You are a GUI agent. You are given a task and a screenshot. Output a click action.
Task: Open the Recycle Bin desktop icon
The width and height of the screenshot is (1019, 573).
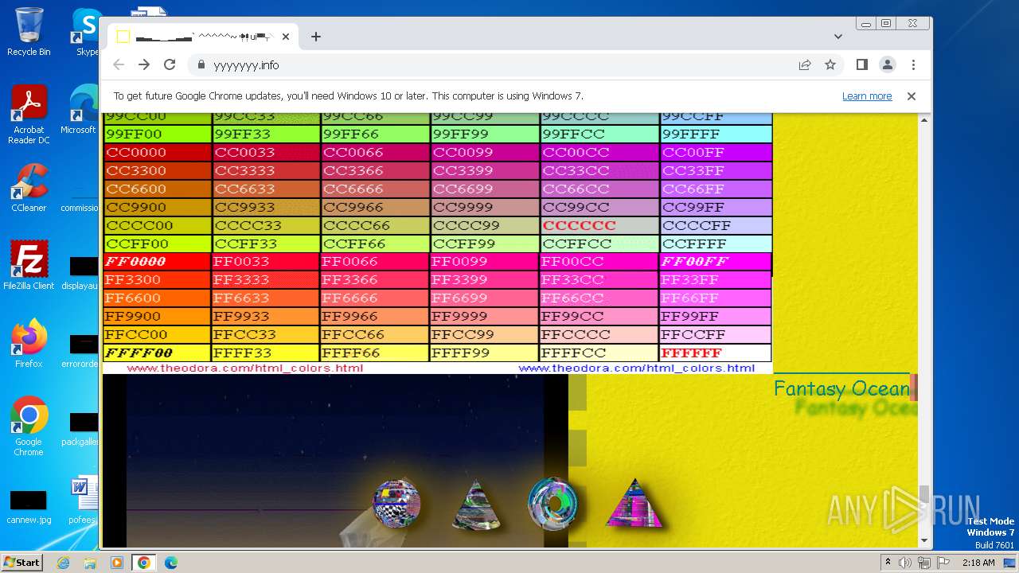click(29, 32)
